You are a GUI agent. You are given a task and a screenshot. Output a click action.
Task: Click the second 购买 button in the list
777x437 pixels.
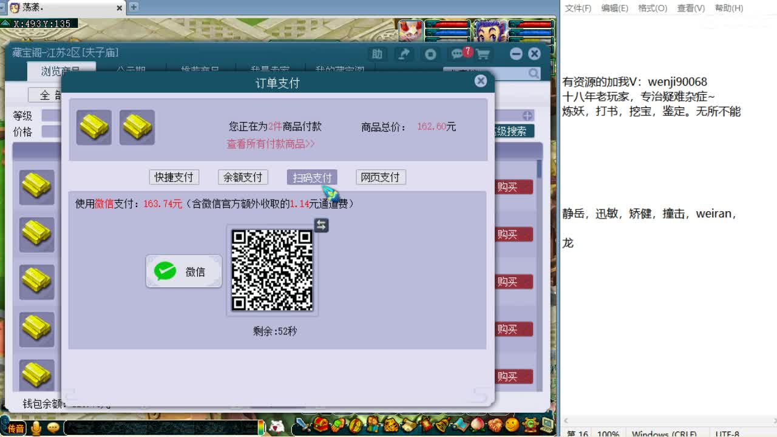tap(514, 234)
